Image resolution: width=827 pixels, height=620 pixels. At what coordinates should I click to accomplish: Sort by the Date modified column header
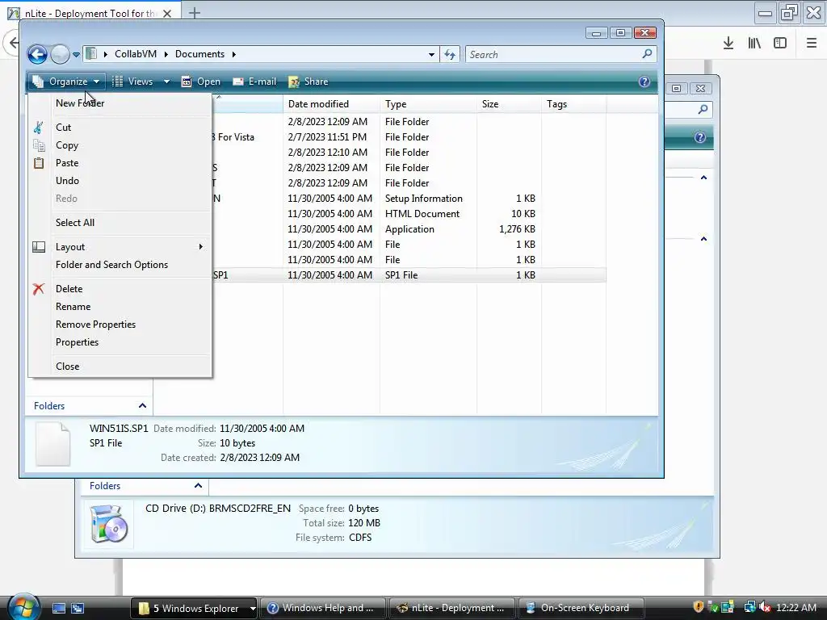pyautogui.click(x=331, y=104)
